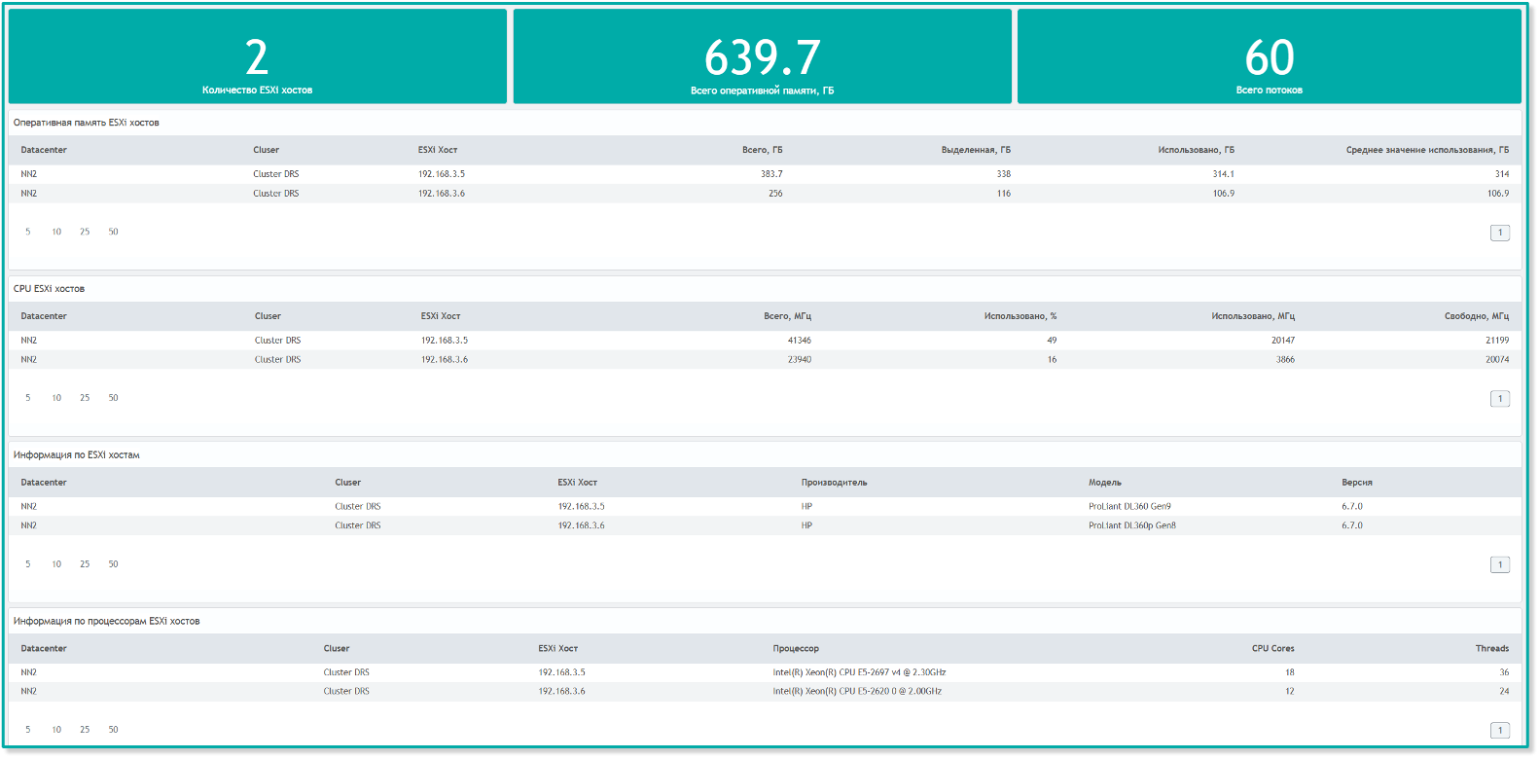Click page 1 button in RAM table
This screenshot has width=1539, height=759.
(1499, 233)
